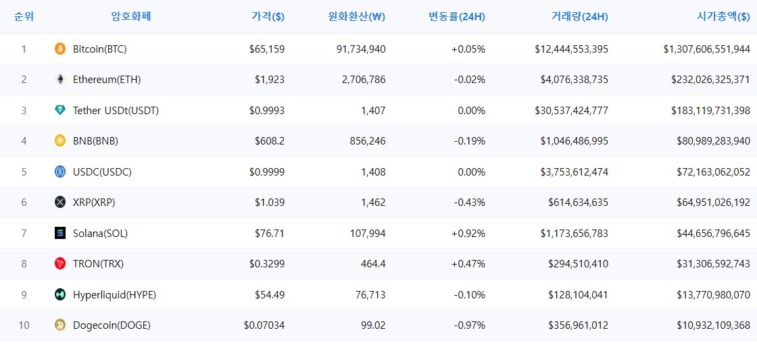The image size is (757, 347).
Task: Click TRON change rate +0.47%
Action: pyautogui.click(x=468, y=263)
